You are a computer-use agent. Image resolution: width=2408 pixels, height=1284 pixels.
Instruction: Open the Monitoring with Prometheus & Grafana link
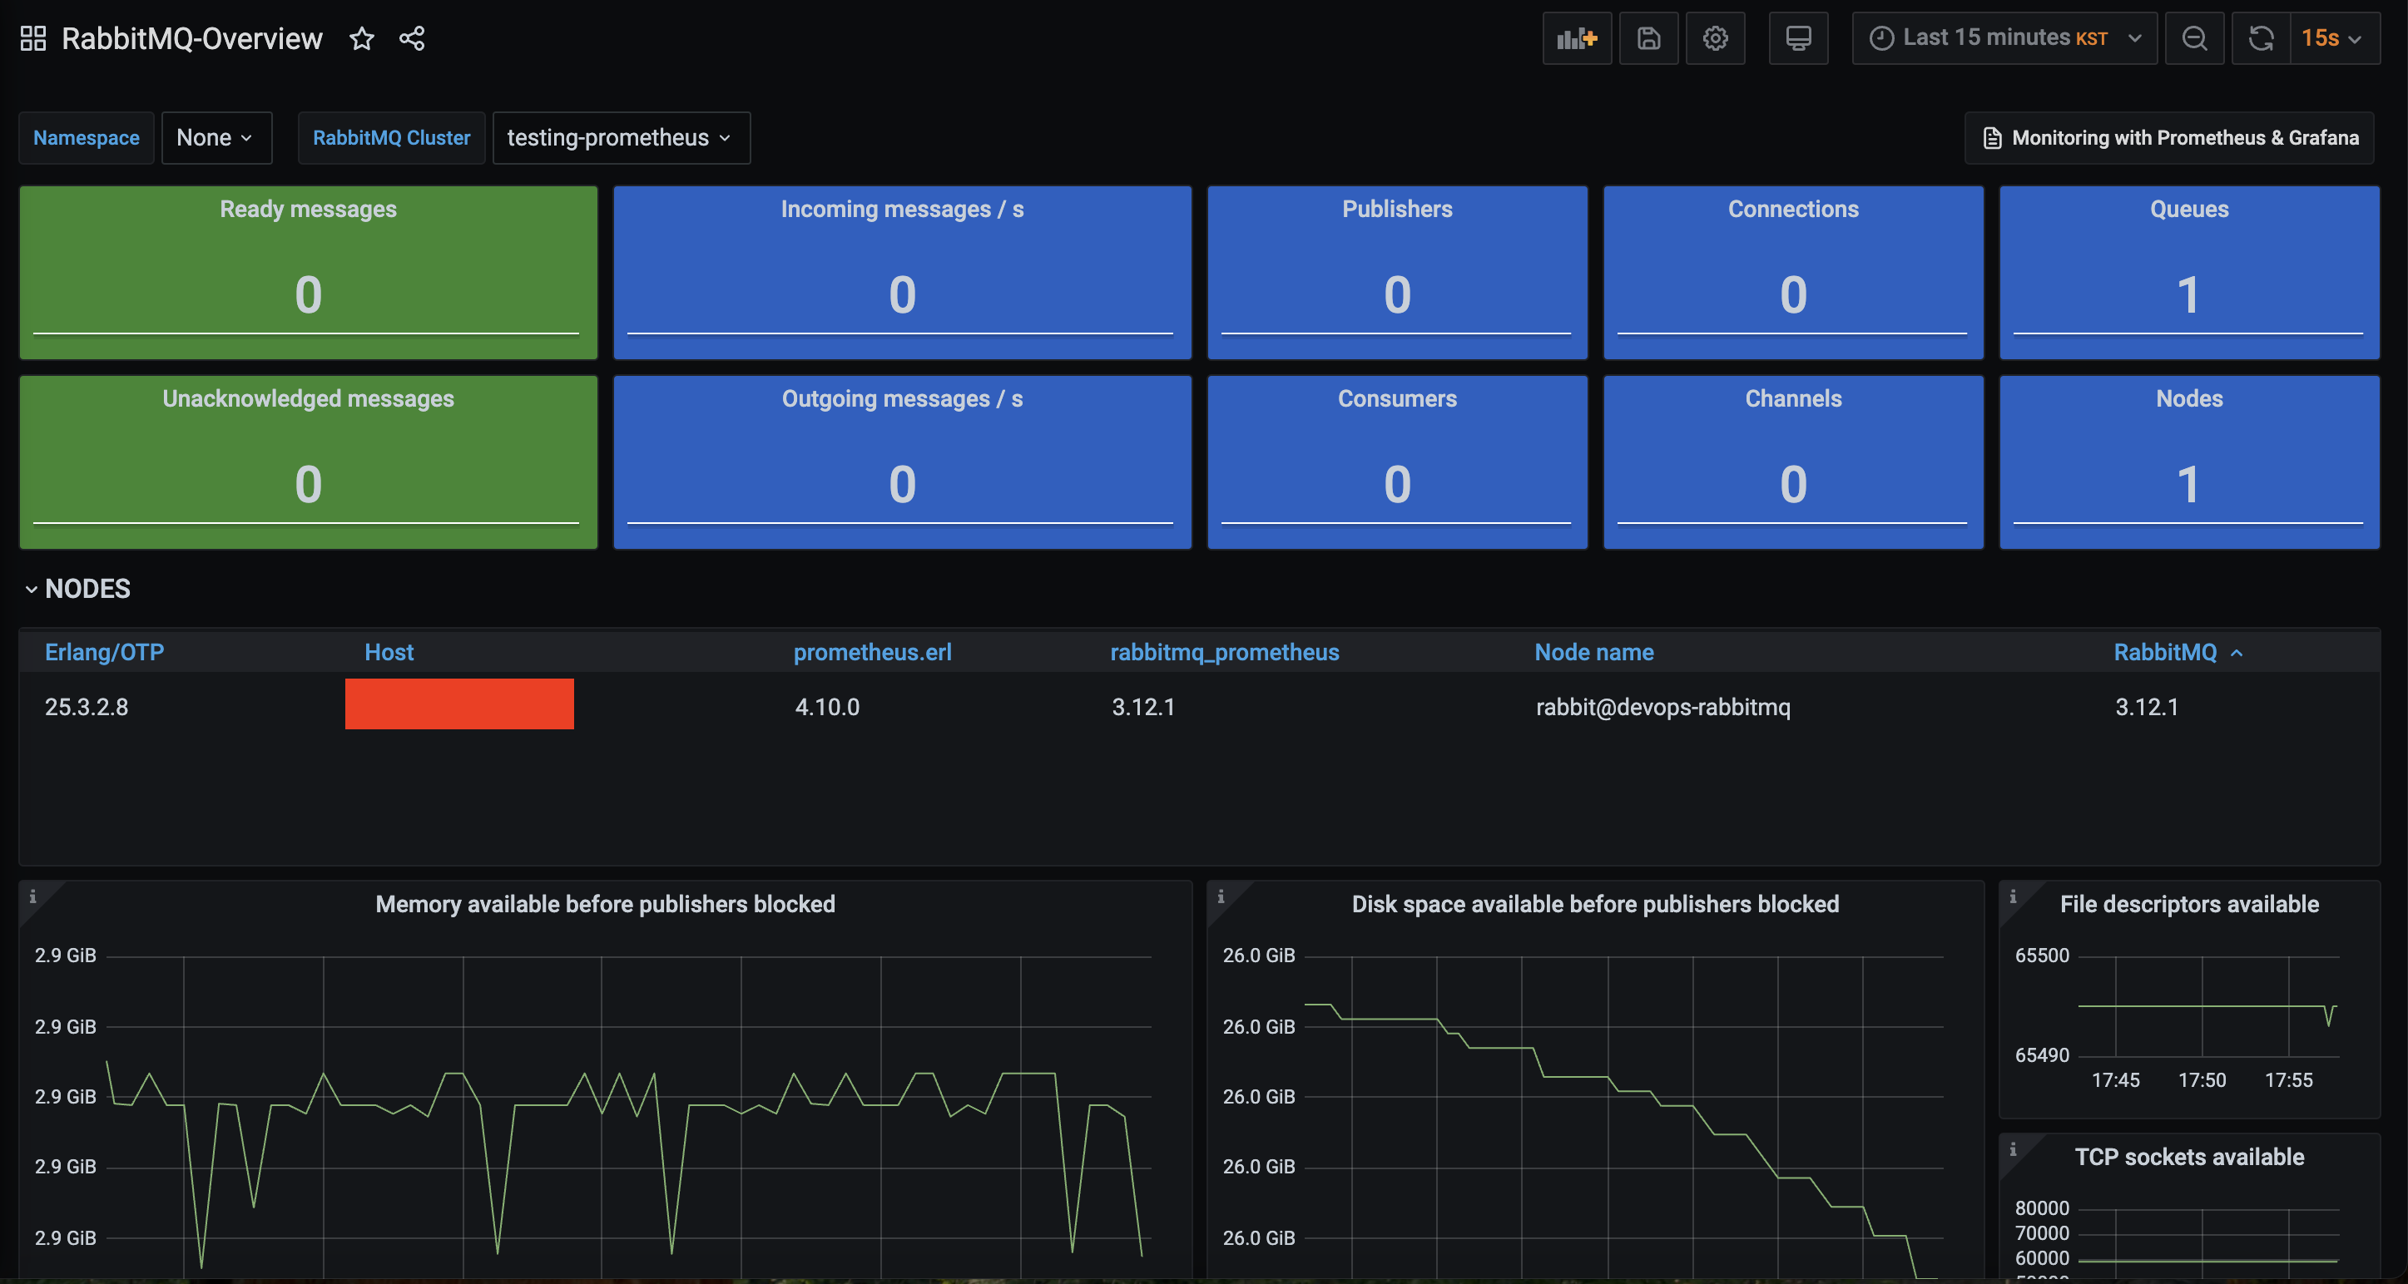click(x=2170, y=137)
